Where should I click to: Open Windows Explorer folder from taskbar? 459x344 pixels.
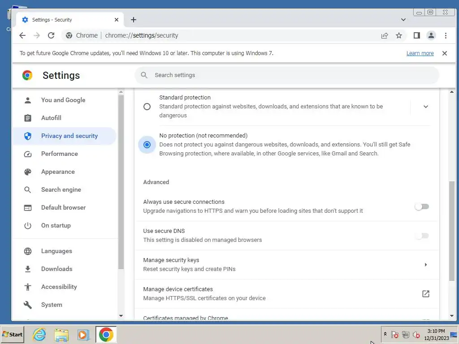[61, 334]
